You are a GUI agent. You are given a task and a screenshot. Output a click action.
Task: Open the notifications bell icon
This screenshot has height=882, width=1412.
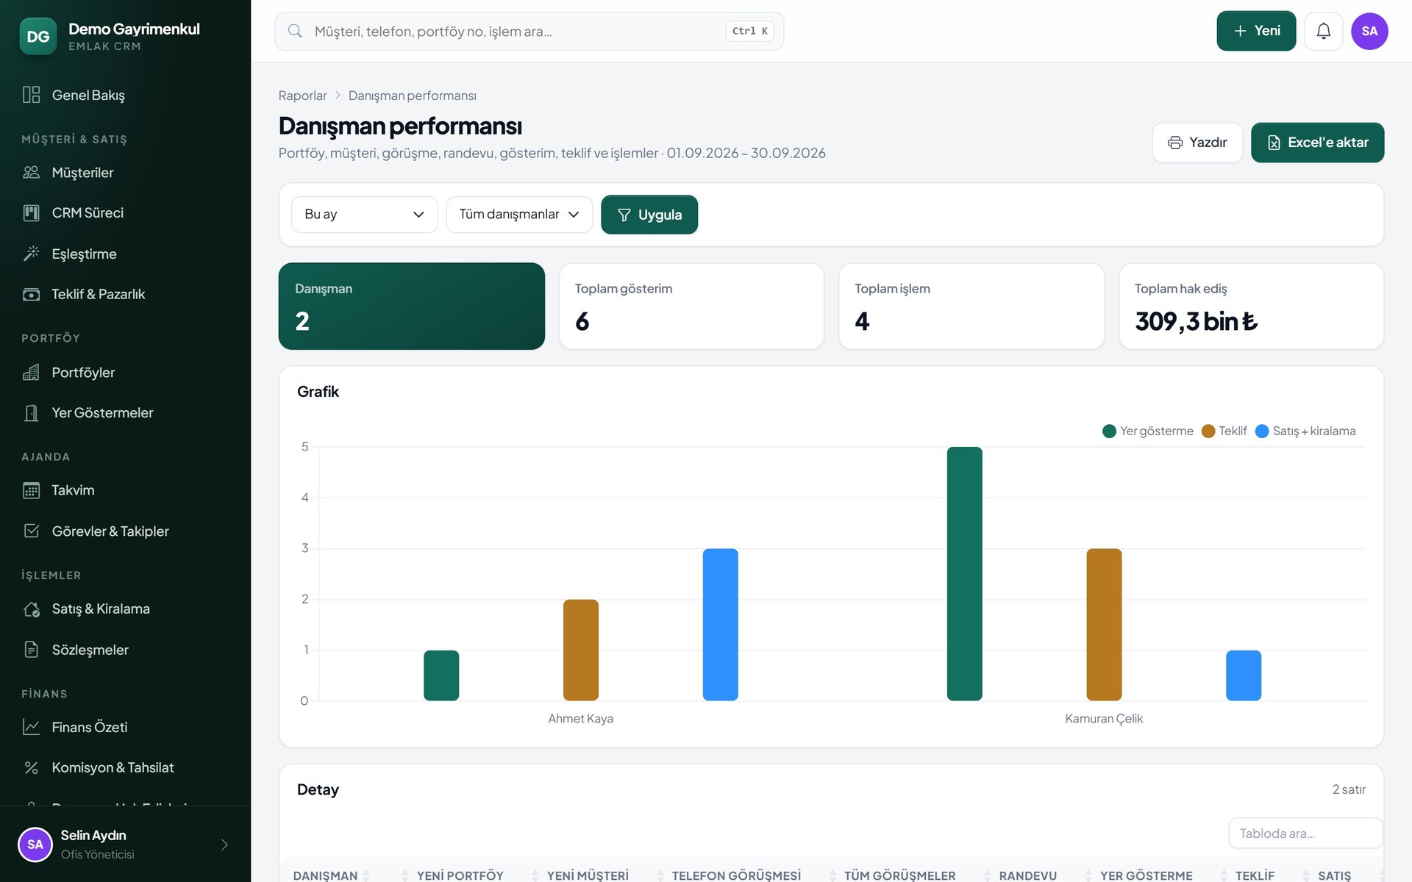(1323, 31)
